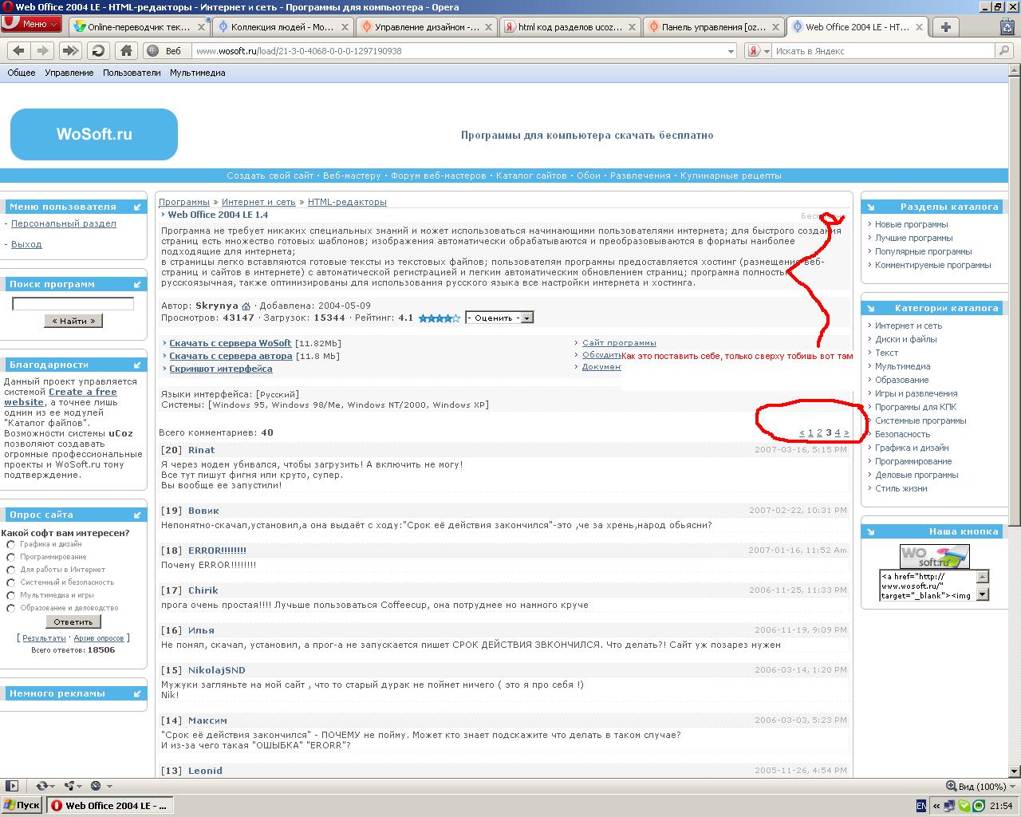This screenshot has height=817, width=1021.
Task: Open the address bar history dropdown arrow
Action: pyautogui.click(x=731, y=50)
